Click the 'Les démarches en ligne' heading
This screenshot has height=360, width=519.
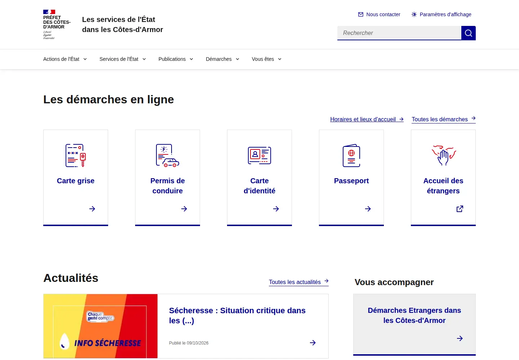point(108,99)
